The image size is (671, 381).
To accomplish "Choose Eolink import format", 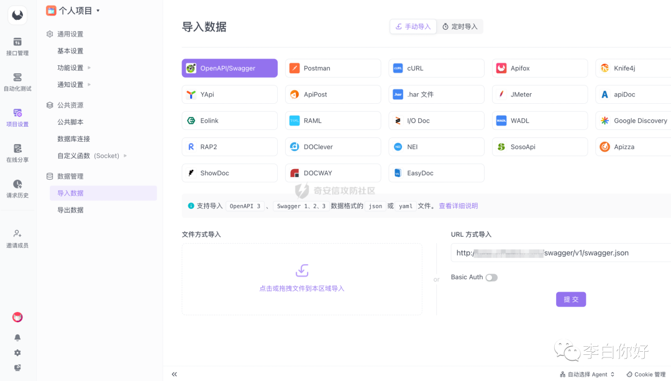I will (x=230, y=121).
